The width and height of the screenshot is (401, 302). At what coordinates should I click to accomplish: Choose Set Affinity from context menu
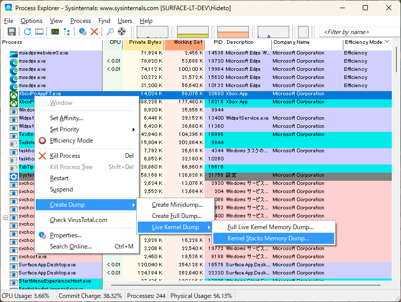tap(87, 118)
